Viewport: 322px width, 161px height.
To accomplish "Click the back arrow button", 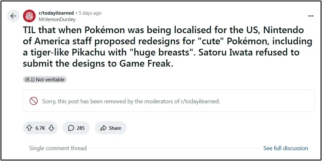I will coord(13,16).
